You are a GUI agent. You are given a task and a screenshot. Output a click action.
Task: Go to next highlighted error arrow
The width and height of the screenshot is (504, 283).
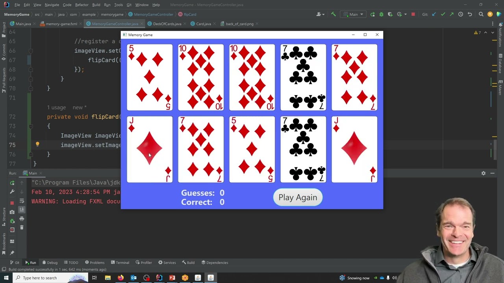tap(493, 33)
